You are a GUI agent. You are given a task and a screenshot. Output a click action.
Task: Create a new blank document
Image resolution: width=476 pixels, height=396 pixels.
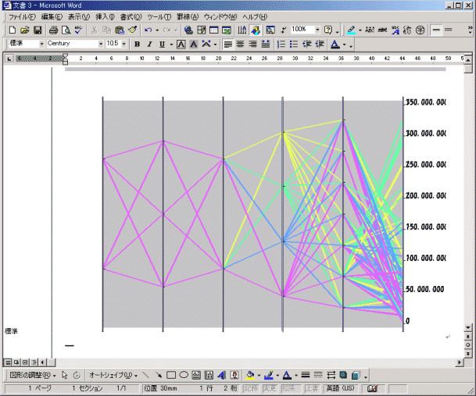pyautogui.click(x=13, y=30)
